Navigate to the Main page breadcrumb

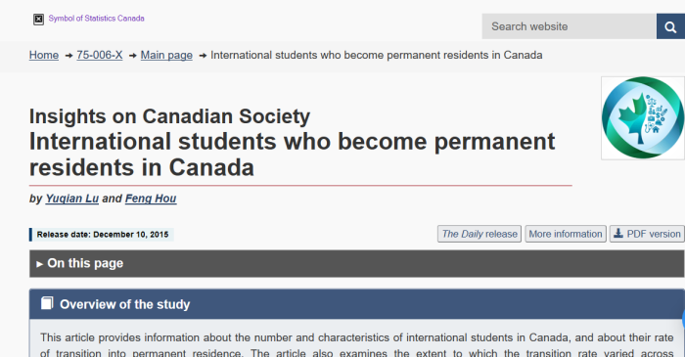[166, 55]
